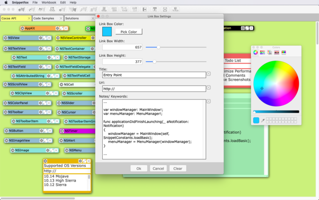Toggle the NSCursor box circle button
This screenshot has width=319, height=200.
click(x=60, y=112)
